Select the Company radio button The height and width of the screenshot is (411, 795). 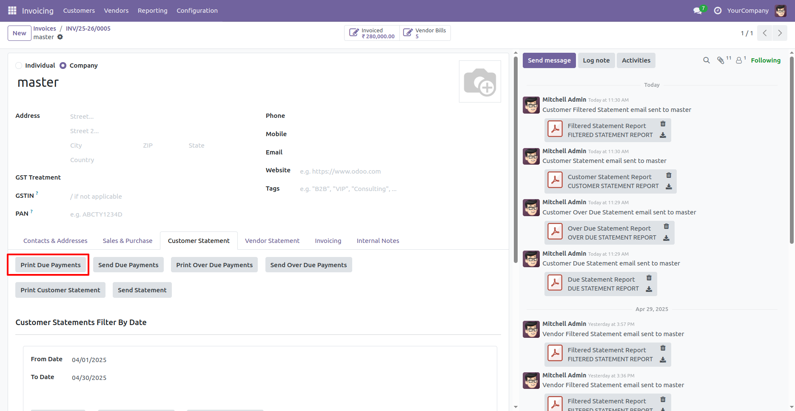pos(63,65)
